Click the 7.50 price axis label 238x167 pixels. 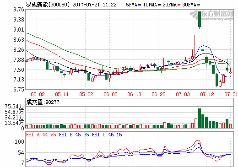19,70
